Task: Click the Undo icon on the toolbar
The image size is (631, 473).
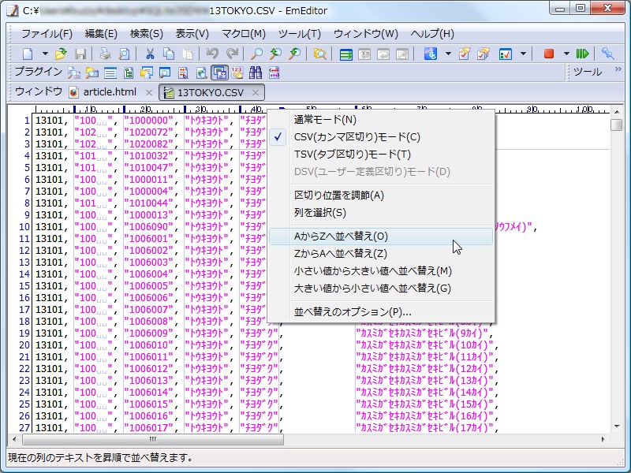Action: pyautogui.click(x=213, y=54)
